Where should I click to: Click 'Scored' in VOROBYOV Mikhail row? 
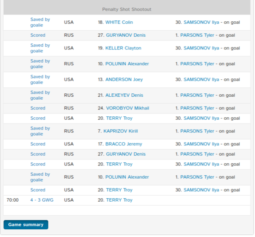[38, 108]
